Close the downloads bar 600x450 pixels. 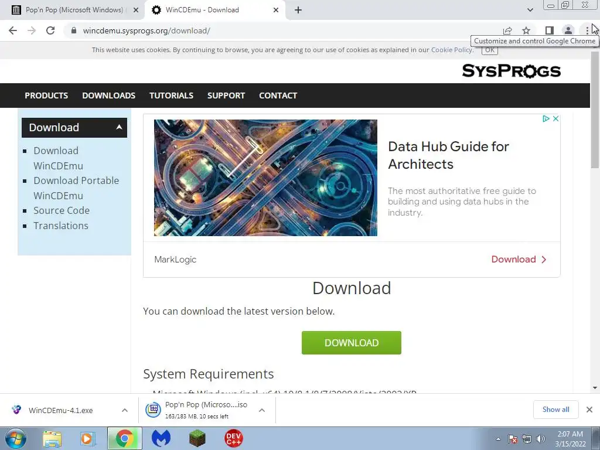(589, 410)
